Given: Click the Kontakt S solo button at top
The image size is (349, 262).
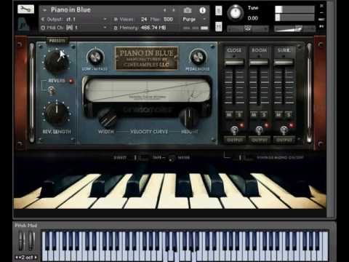Looking at the screenshot, I should (x=219, y=10).
